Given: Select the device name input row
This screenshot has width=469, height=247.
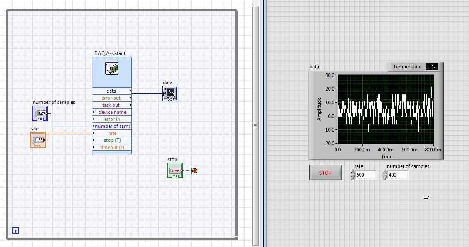Looking at the screenshot, I should 112,112.
